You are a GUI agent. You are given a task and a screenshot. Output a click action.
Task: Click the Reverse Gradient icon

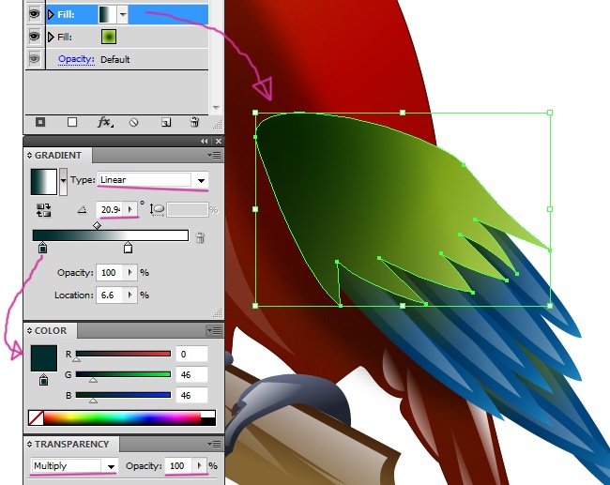click(43, 210)
